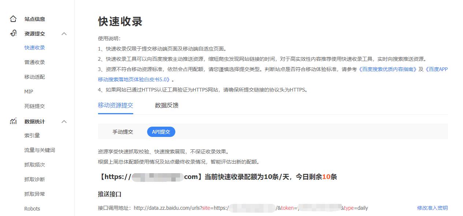Open the Robots settings page

click(x=32, y=209)
